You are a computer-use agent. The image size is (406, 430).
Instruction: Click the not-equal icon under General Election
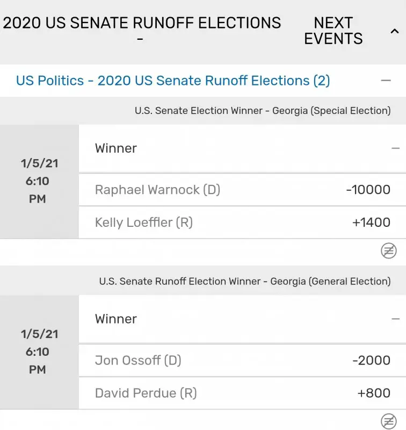click(x=388, y=421)
